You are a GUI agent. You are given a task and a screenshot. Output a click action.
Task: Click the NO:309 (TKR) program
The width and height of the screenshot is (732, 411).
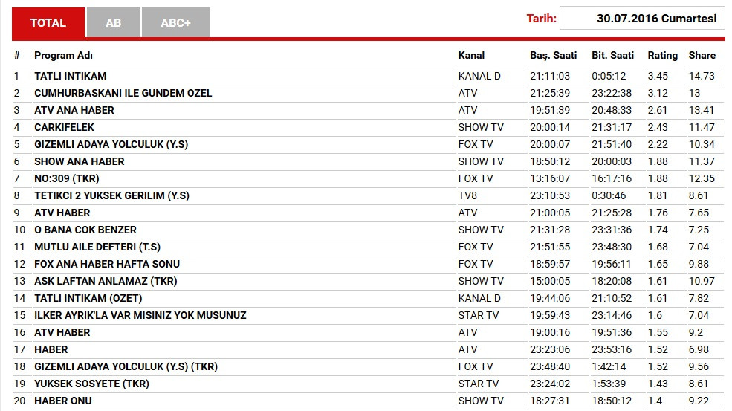[66, 178]
